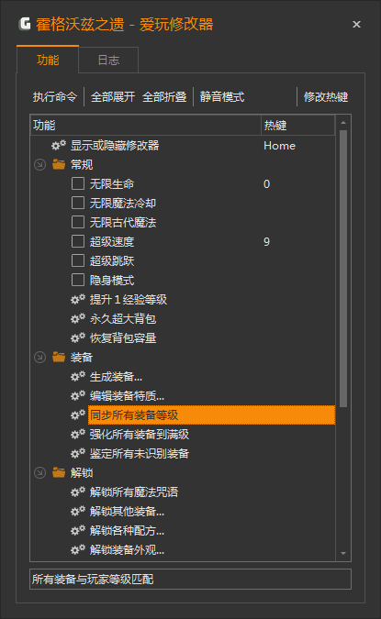The image size is (381, 619).
Task: Collapse the 常规 group arrow
Action: tap(39, 165)
